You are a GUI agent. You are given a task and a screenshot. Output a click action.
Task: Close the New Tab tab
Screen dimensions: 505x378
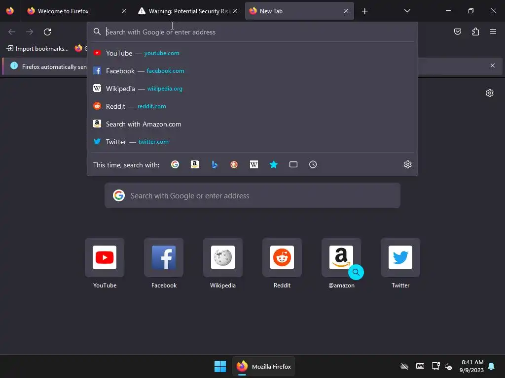(x=346, y=11)
